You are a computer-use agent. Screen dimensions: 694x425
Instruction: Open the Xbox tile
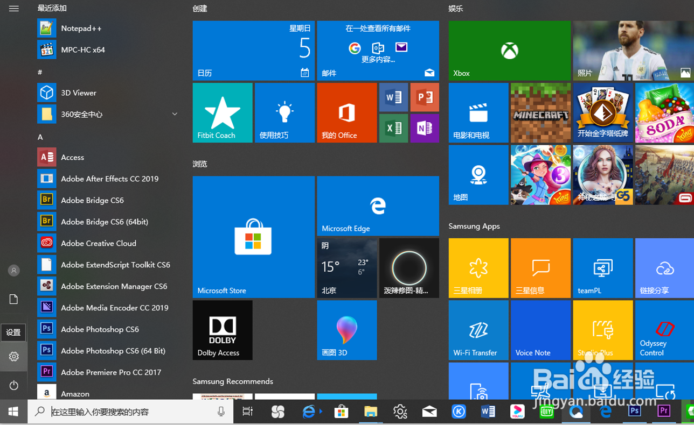509,51
